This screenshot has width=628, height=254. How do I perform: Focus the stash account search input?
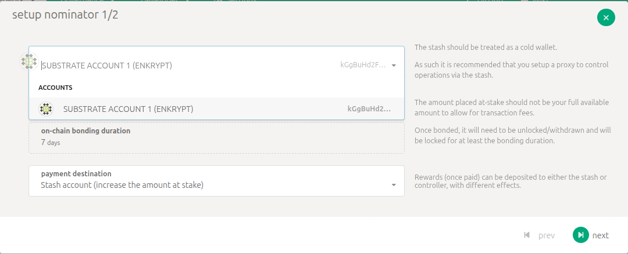tap(174, 66)
